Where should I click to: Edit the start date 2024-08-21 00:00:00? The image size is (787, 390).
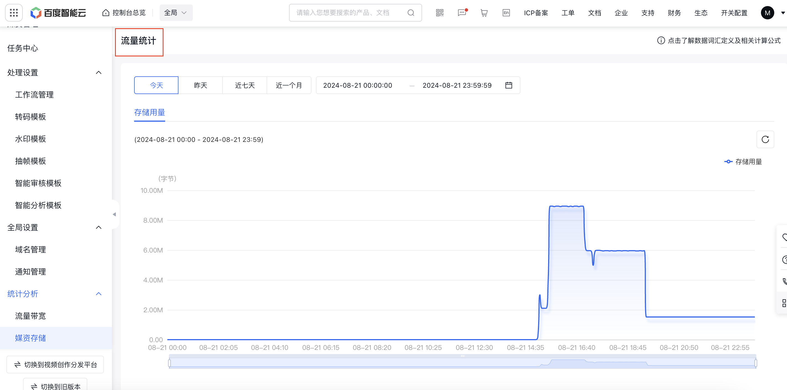[357, 85]
